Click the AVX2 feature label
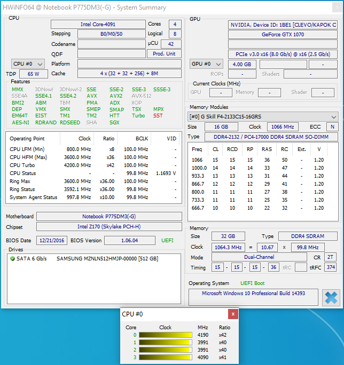The height and width of the screenshot is (365, 344). coord(116,96)
